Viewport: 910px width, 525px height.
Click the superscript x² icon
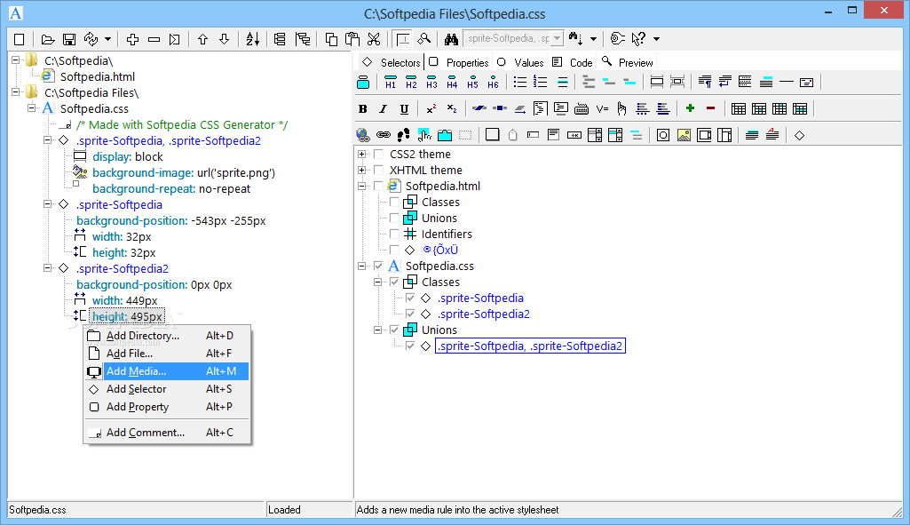point(431,108)
